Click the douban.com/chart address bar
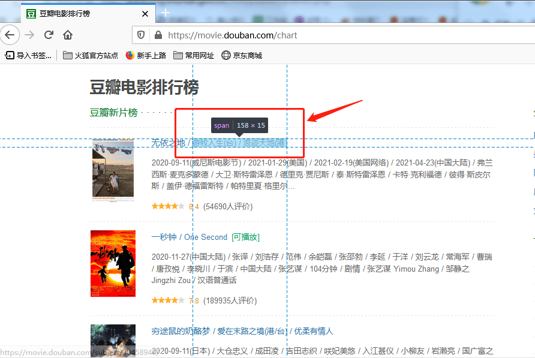 pyautogui.click(x=335, y=35)
